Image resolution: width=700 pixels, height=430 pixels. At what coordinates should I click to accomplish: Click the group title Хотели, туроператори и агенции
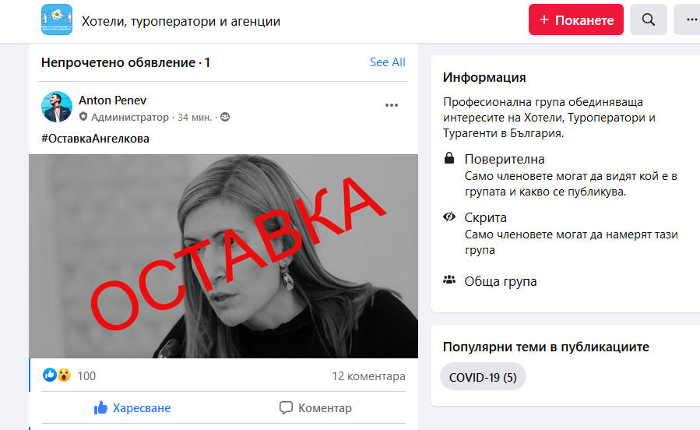(x=181, y=21)
